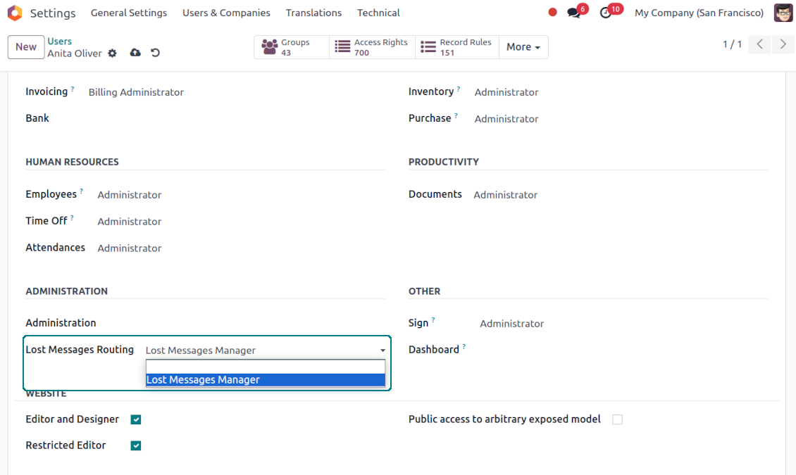Go to next record with right chevron
796x475 pixels.
[x=783, y=44]
